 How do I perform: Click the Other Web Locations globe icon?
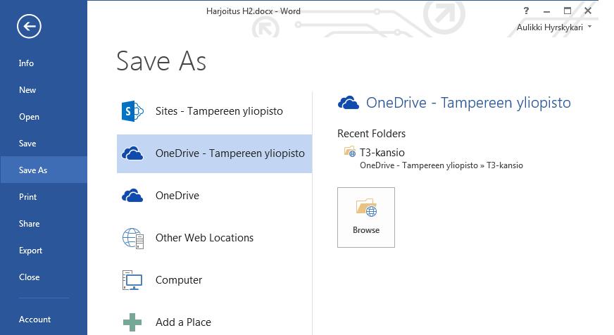coord(133,239)
